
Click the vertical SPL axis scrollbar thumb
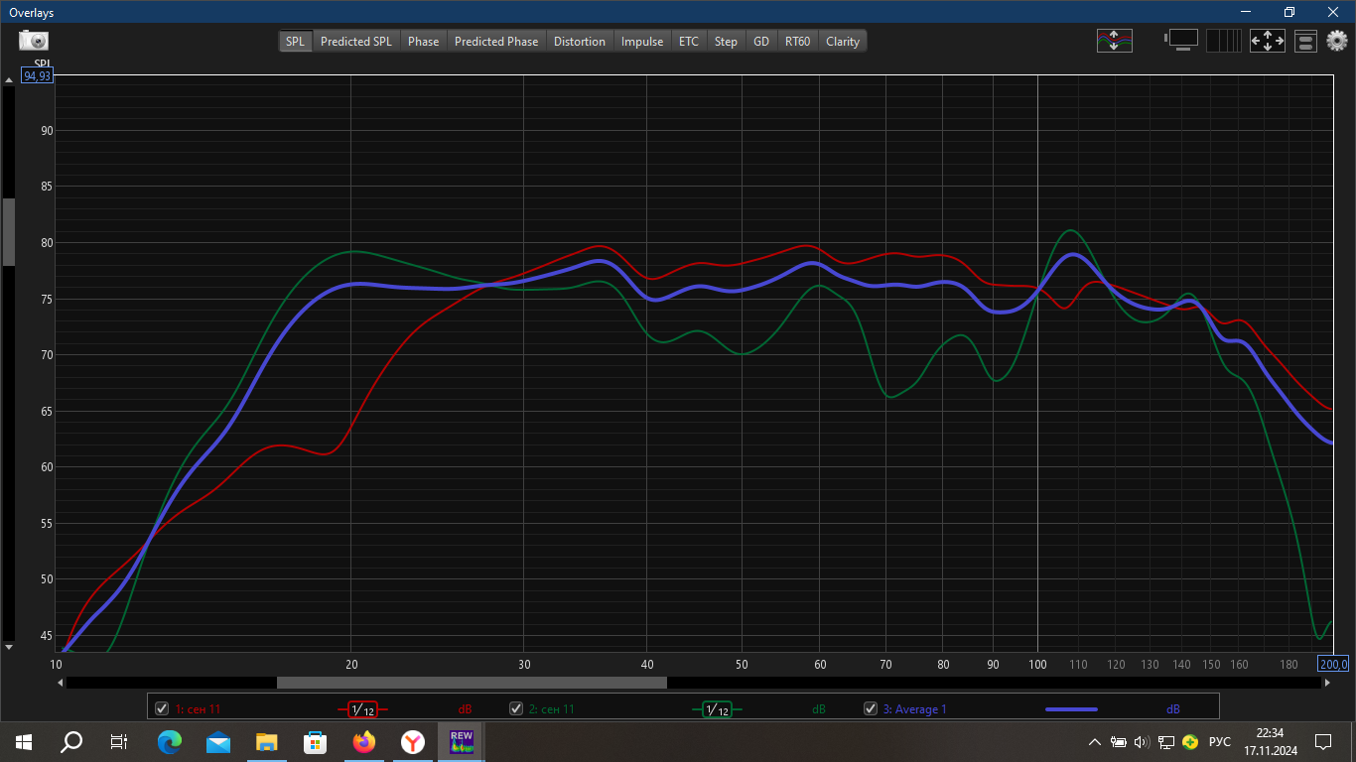(x=9, y=232)
